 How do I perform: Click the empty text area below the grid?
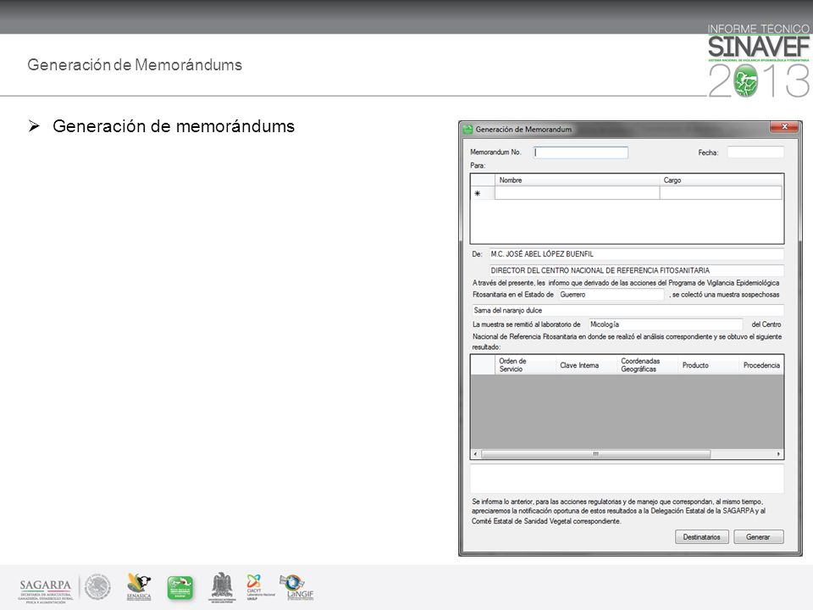[627, 478]
